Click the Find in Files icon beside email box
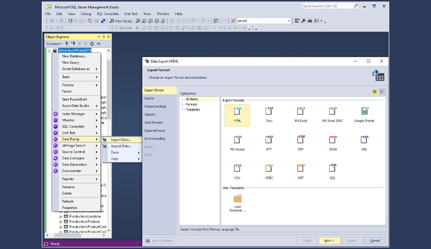The height and width of the screenshot is (249, 431). (234, 21)
